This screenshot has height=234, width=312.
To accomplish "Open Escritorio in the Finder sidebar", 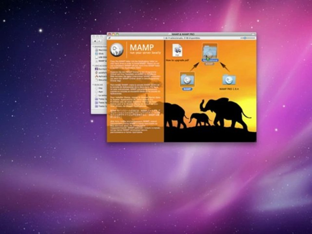I will pyautogui.click(x=101, y=69).
